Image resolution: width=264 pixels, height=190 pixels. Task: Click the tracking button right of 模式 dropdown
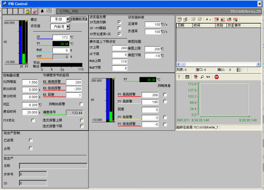coord(79,20)
